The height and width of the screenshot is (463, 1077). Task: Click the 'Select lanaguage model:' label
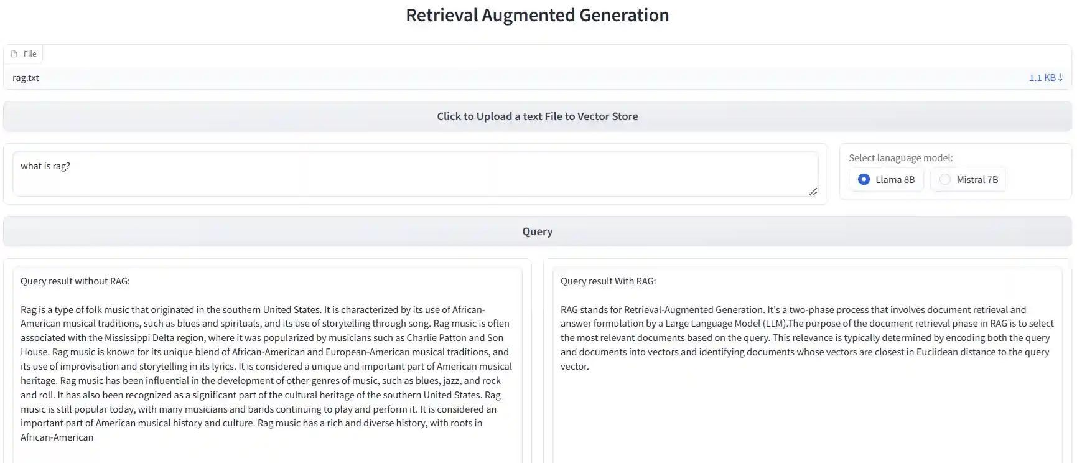(x=900, y=158)
